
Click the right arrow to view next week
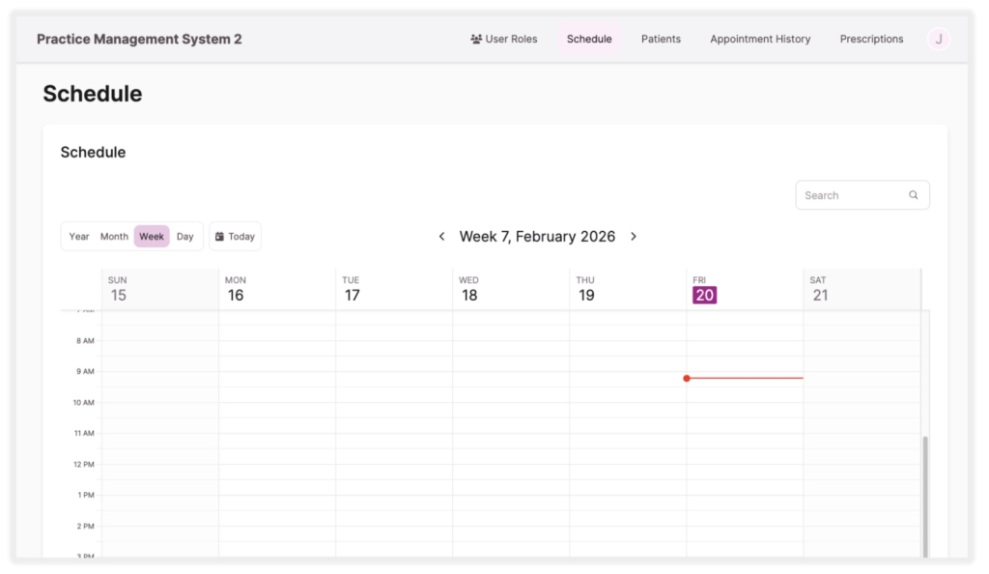pos(634,236)
